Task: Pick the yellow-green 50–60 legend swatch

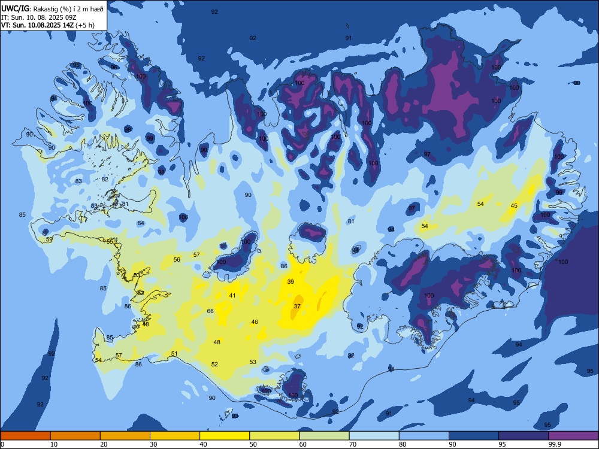Action: [x=274, y=436]
